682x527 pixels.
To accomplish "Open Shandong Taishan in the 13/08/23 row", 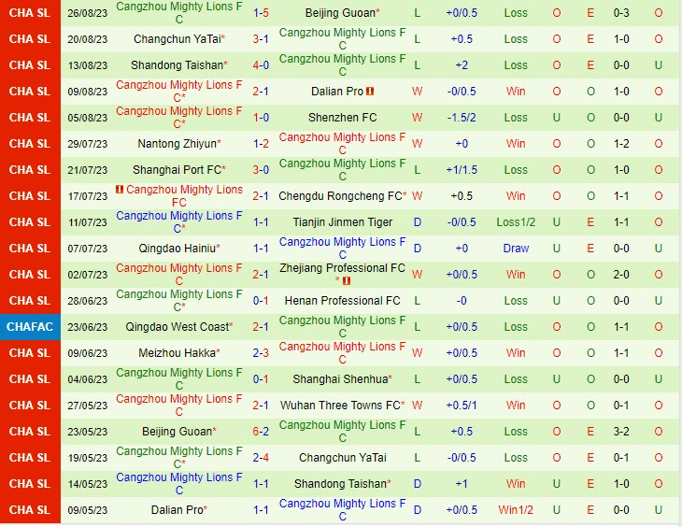I will 177,65.
